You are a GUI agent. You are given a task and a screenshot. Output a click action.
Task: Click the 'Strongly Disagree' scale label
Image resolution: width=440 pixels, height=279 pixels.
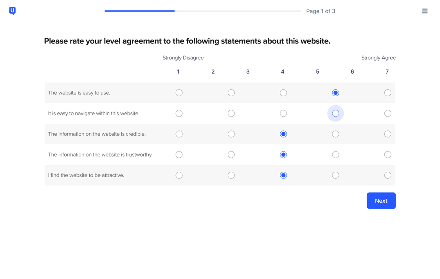pos(183,58)
